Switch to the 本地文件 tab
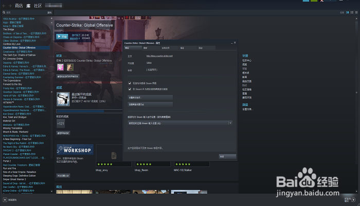The height and width of the screenshot is (206, 360). (170, 48)
